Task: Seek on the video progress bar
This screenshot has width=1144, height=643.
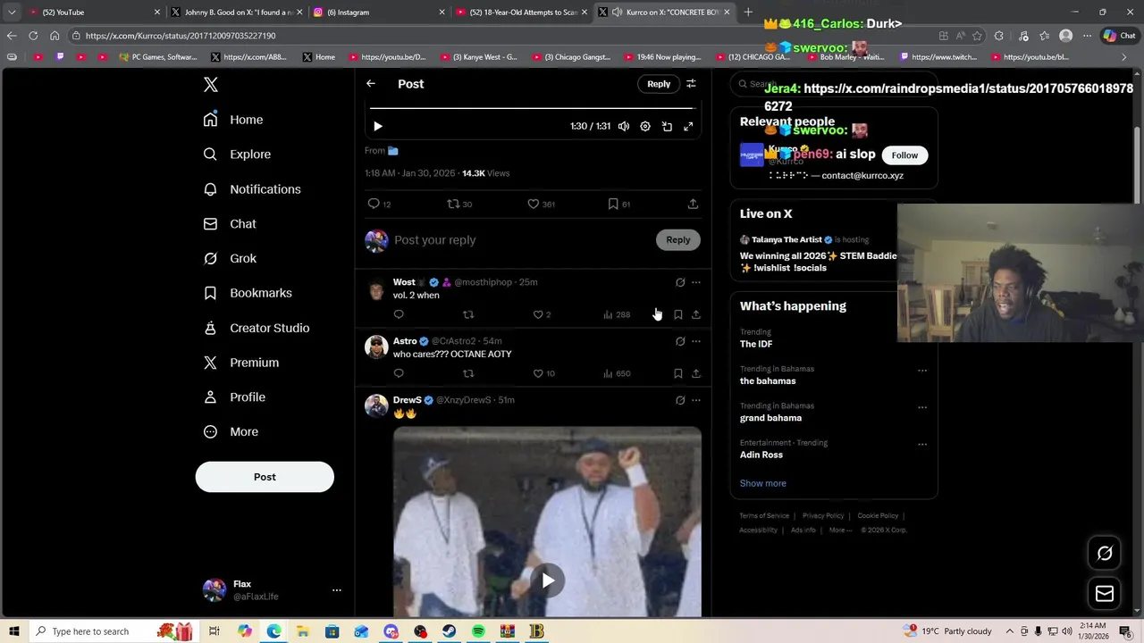Action: coord(532,108)
